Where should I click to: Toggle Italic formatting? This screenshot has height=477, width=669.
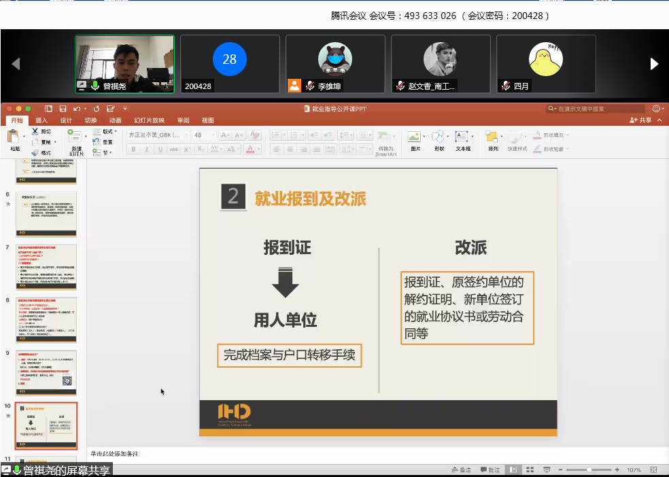coord(147,149)
